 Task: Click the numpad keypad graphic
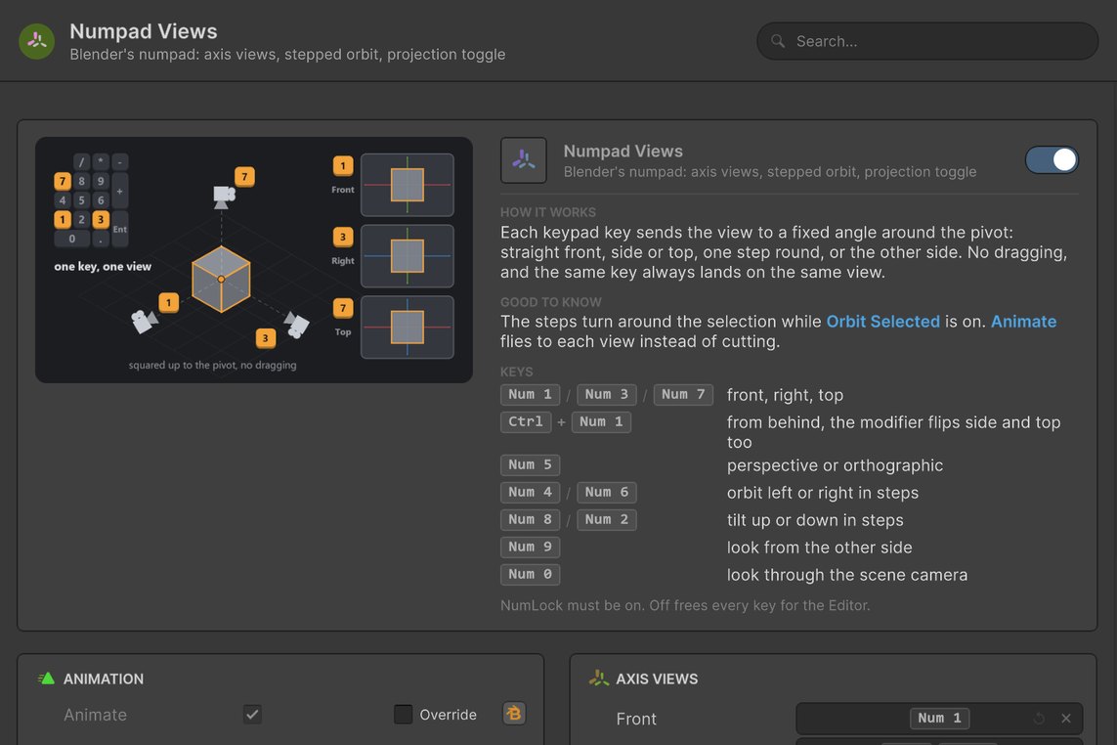pyautogui.click(x=91, y=200)
